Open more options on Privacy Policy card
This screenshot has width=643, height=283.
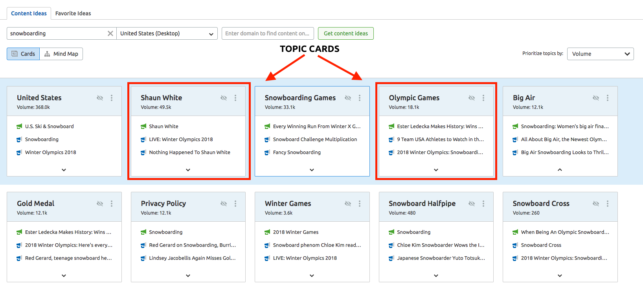coord(235,204)
